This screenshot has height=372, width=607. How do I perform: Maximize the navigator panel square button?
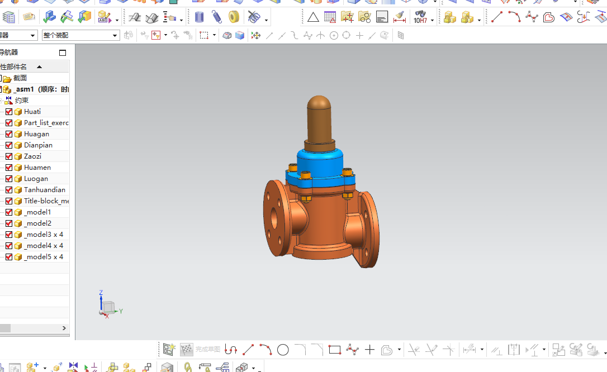coord(63,53)
